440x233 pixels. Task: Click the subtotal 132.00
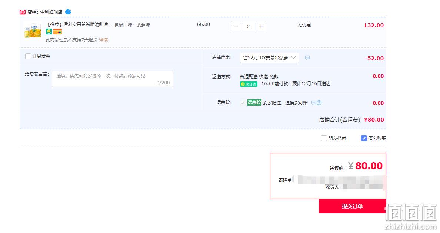[374, 25]
